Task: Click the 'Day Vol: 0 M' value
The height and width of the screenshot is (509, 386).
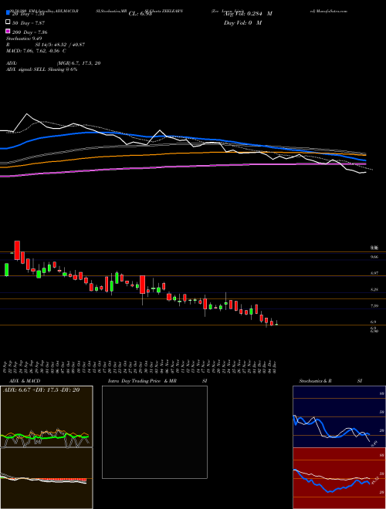Action: pos(242,23)
